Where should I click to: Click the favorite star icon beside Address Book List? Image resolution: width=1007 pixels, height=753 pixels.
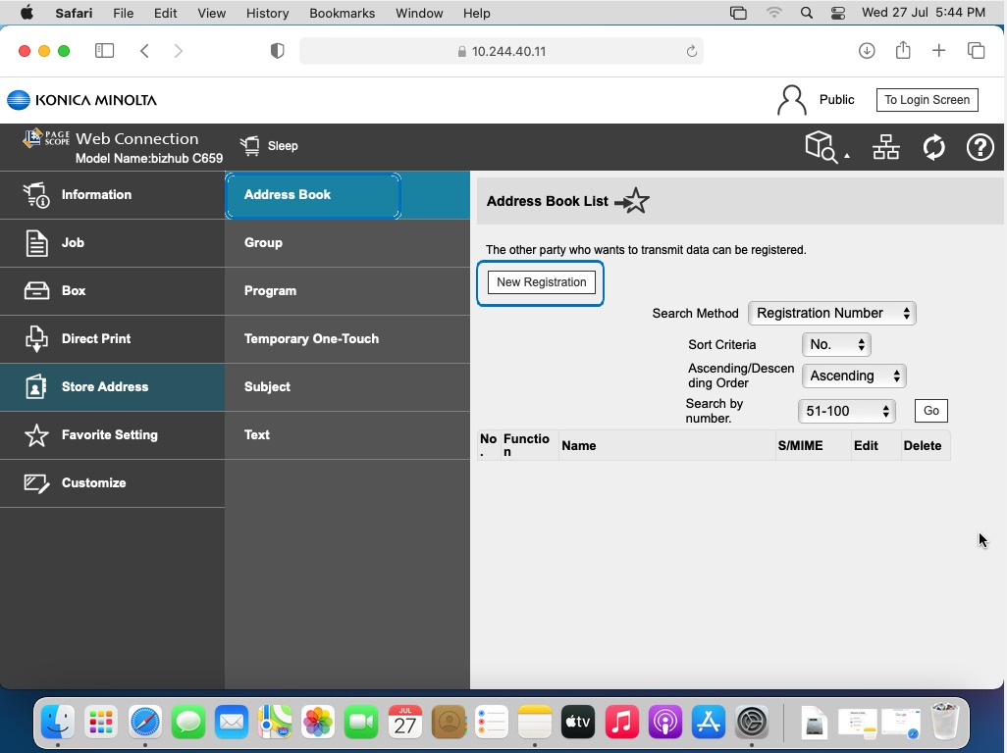pyautogui.click(x=634, y=201)
